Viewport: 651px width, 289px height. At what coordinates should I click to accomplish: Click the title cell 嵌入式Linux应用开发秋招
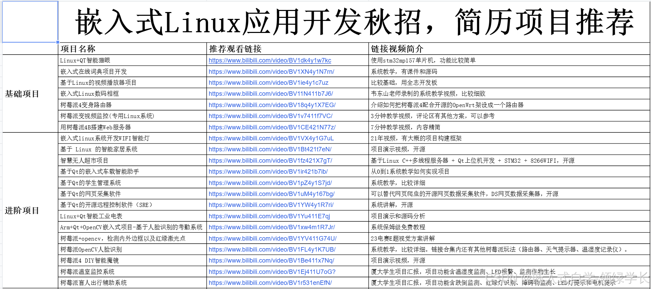[x=354, y=22]
